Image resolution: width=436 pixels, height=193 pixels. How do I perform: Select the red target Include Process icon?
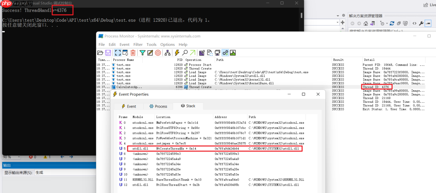(x=158, y=52)
